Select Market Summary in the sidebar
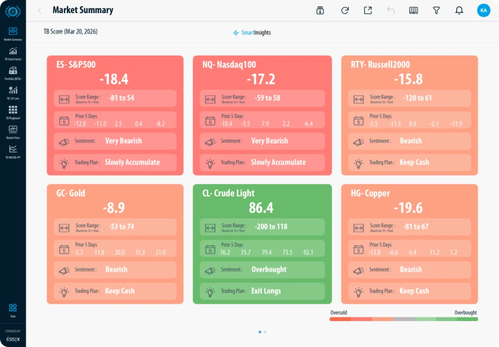This screenshot has width=499, height=347. pos(13,33)
